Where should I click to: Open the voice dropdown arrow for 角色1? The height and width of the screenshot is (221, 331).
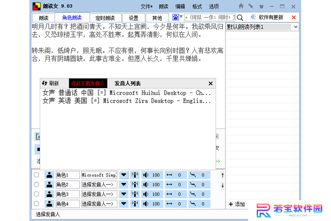(124, 175)
